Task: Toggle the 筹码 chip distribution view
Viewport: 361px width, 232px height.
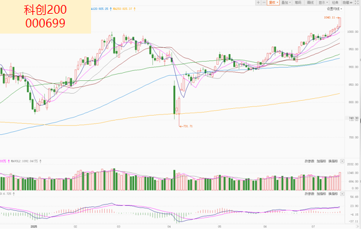Action: (x=298, y=2)
